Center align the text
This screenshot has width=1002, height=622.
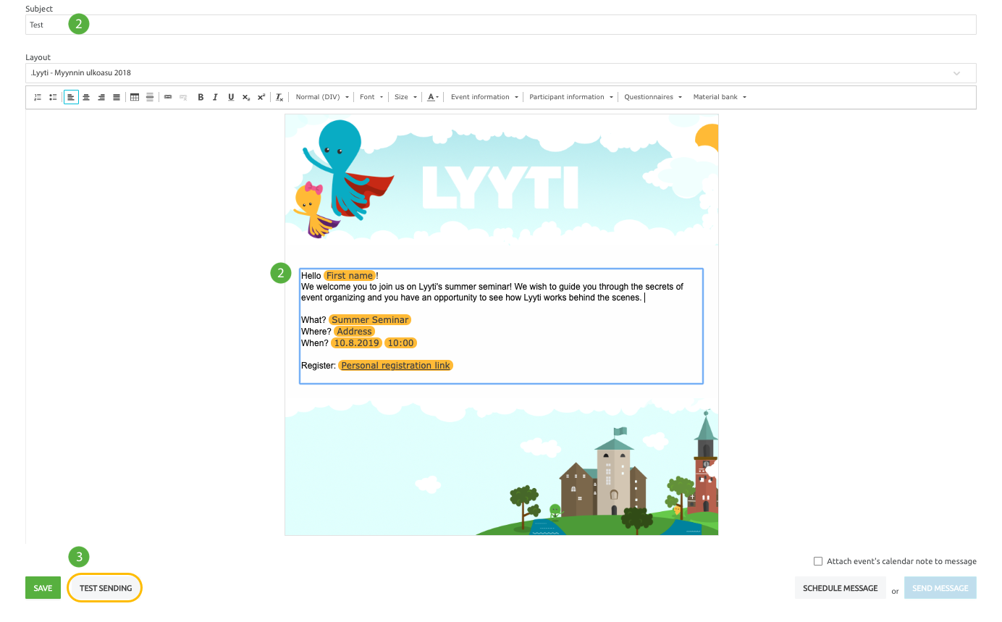coord(86,97)
